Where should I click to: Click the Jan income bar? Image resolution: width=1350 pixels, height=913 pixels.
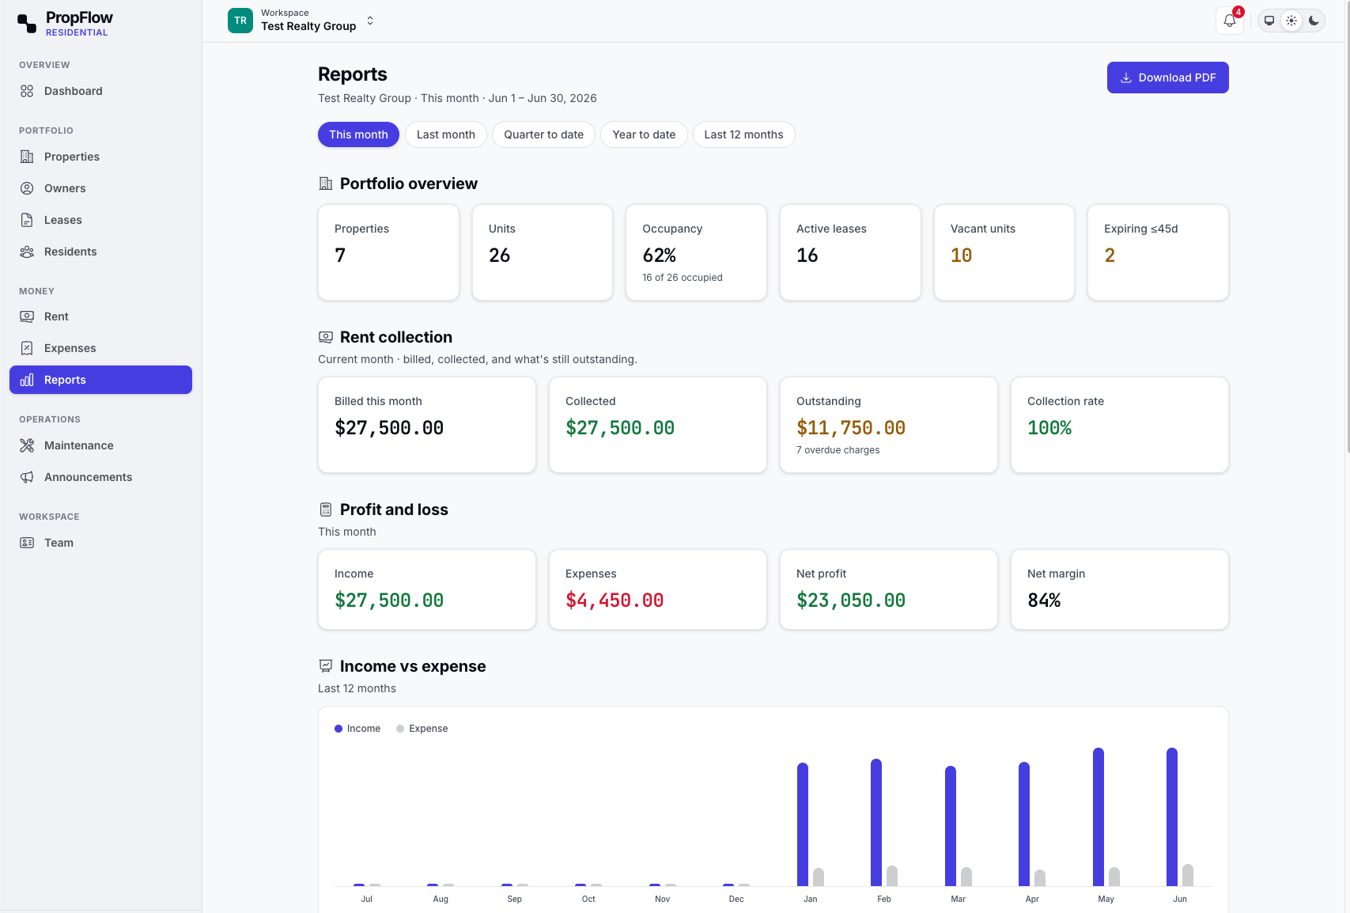tap(803, 824)
